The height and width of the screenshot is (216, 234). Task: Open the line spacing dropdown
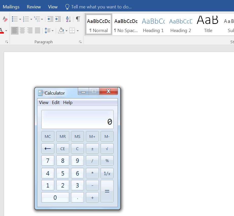[x=52, y=31]
